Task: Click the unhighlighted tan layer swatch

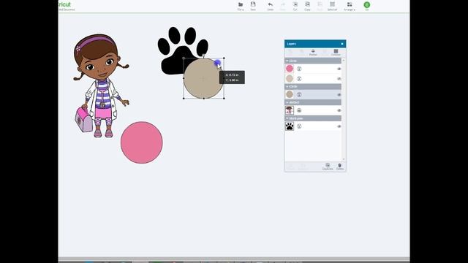Action: (290, 78)
